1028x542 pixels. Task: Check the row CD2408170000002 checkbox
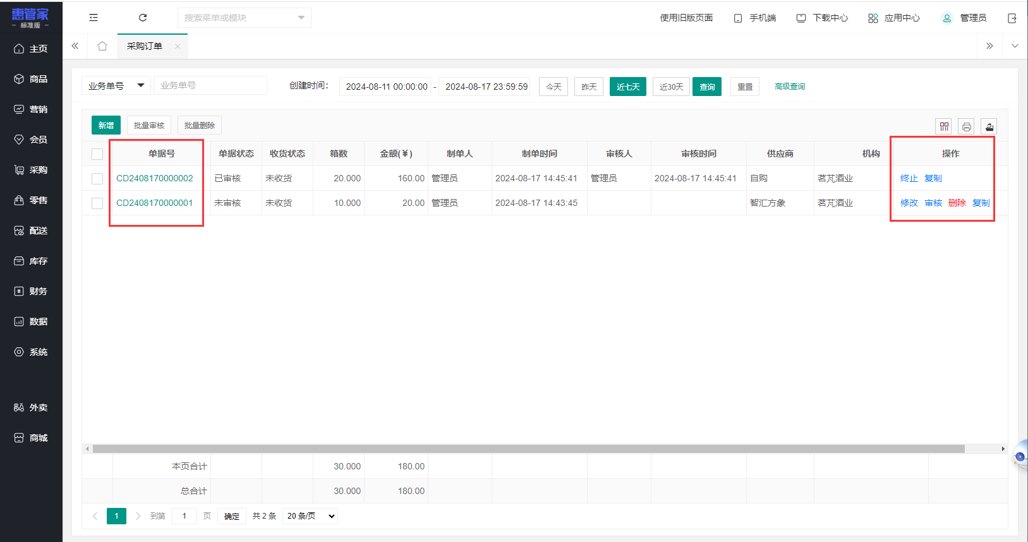click(97, 179)
